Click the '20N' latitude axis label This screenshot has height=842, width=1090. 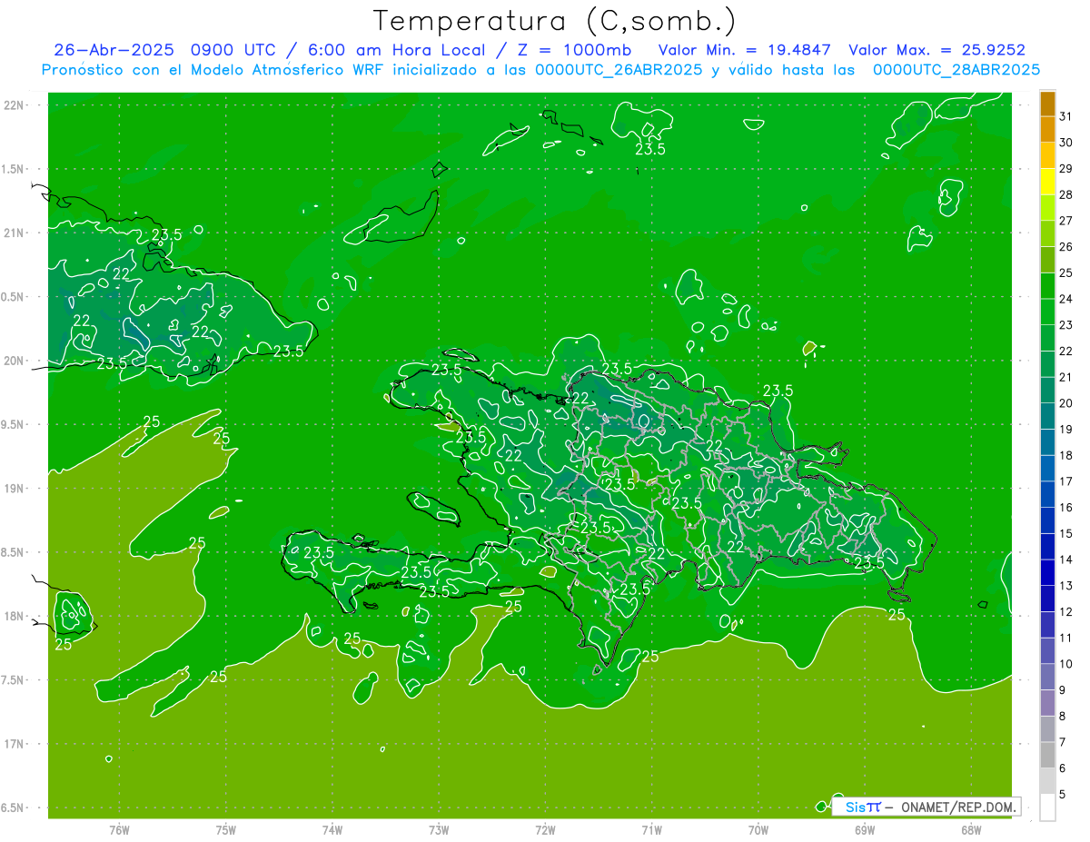point(15,361)
